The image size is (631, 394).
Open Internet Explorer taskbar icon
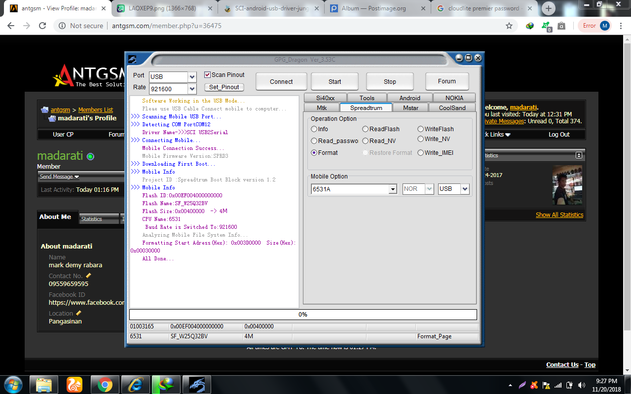[x=135, y=385]
